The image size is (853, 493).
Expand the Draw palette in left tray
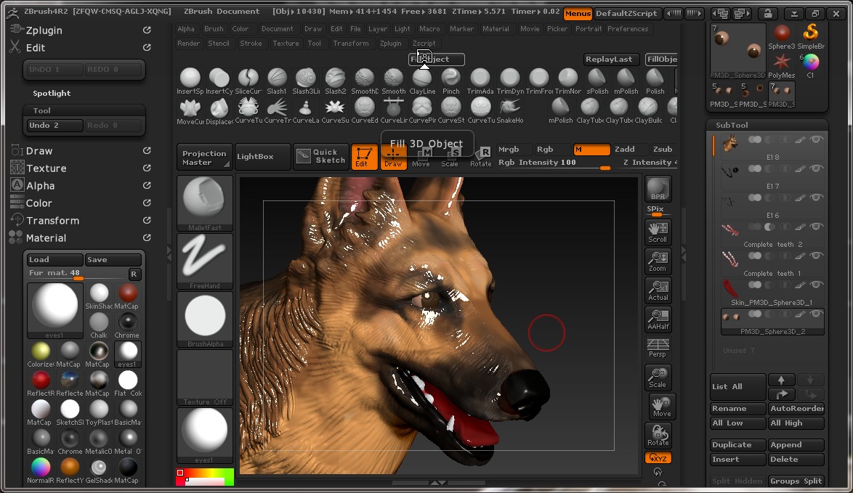pos(39,151)
